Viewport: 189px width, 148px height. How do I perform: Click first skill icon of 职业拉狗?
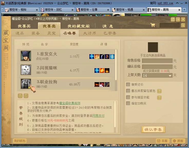[x=97, y=85]
